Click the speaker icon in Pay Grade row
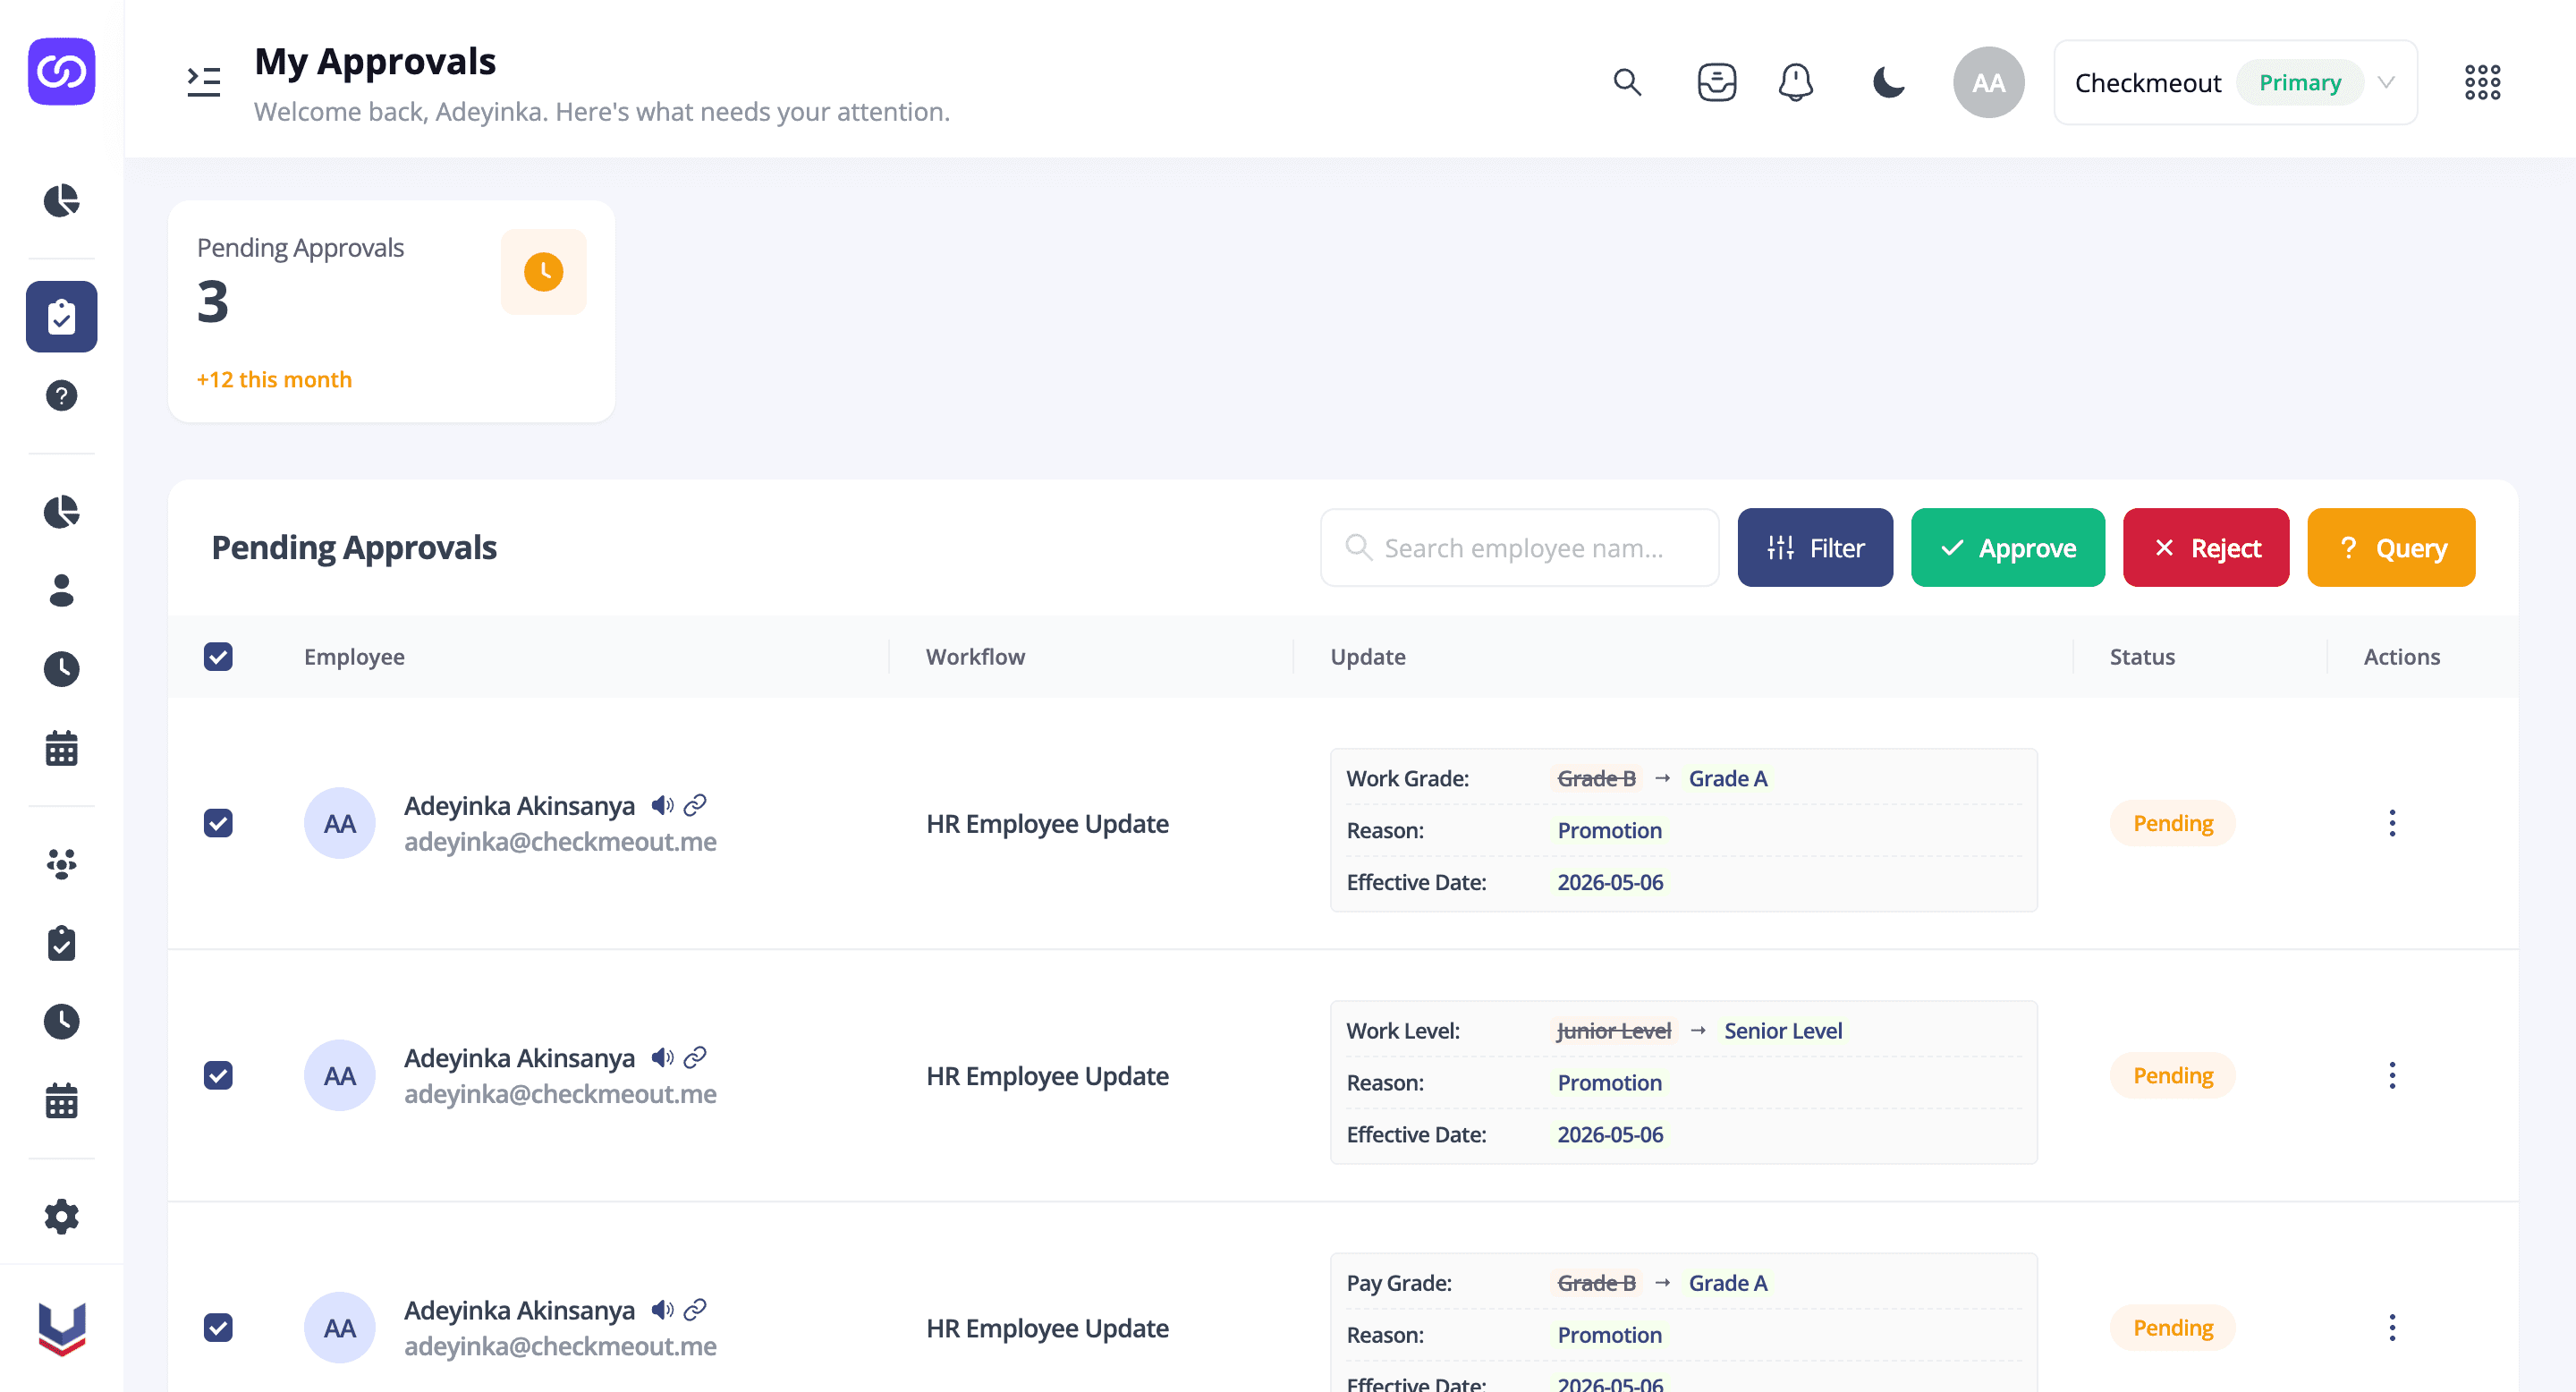2576x1392 pixels. [662, 1309]
